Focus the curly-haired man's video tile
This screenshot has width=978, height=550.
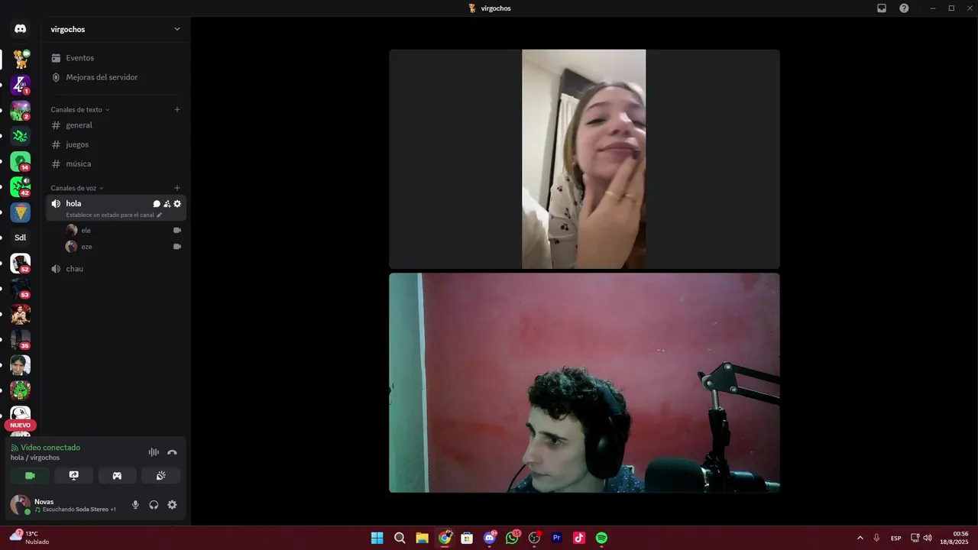585,383
